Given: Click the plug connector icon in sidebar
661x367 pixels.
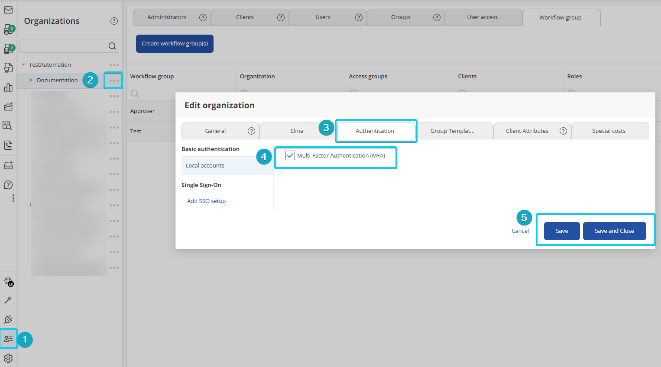Looking at the screenshot, I should (x=8, y=319).
